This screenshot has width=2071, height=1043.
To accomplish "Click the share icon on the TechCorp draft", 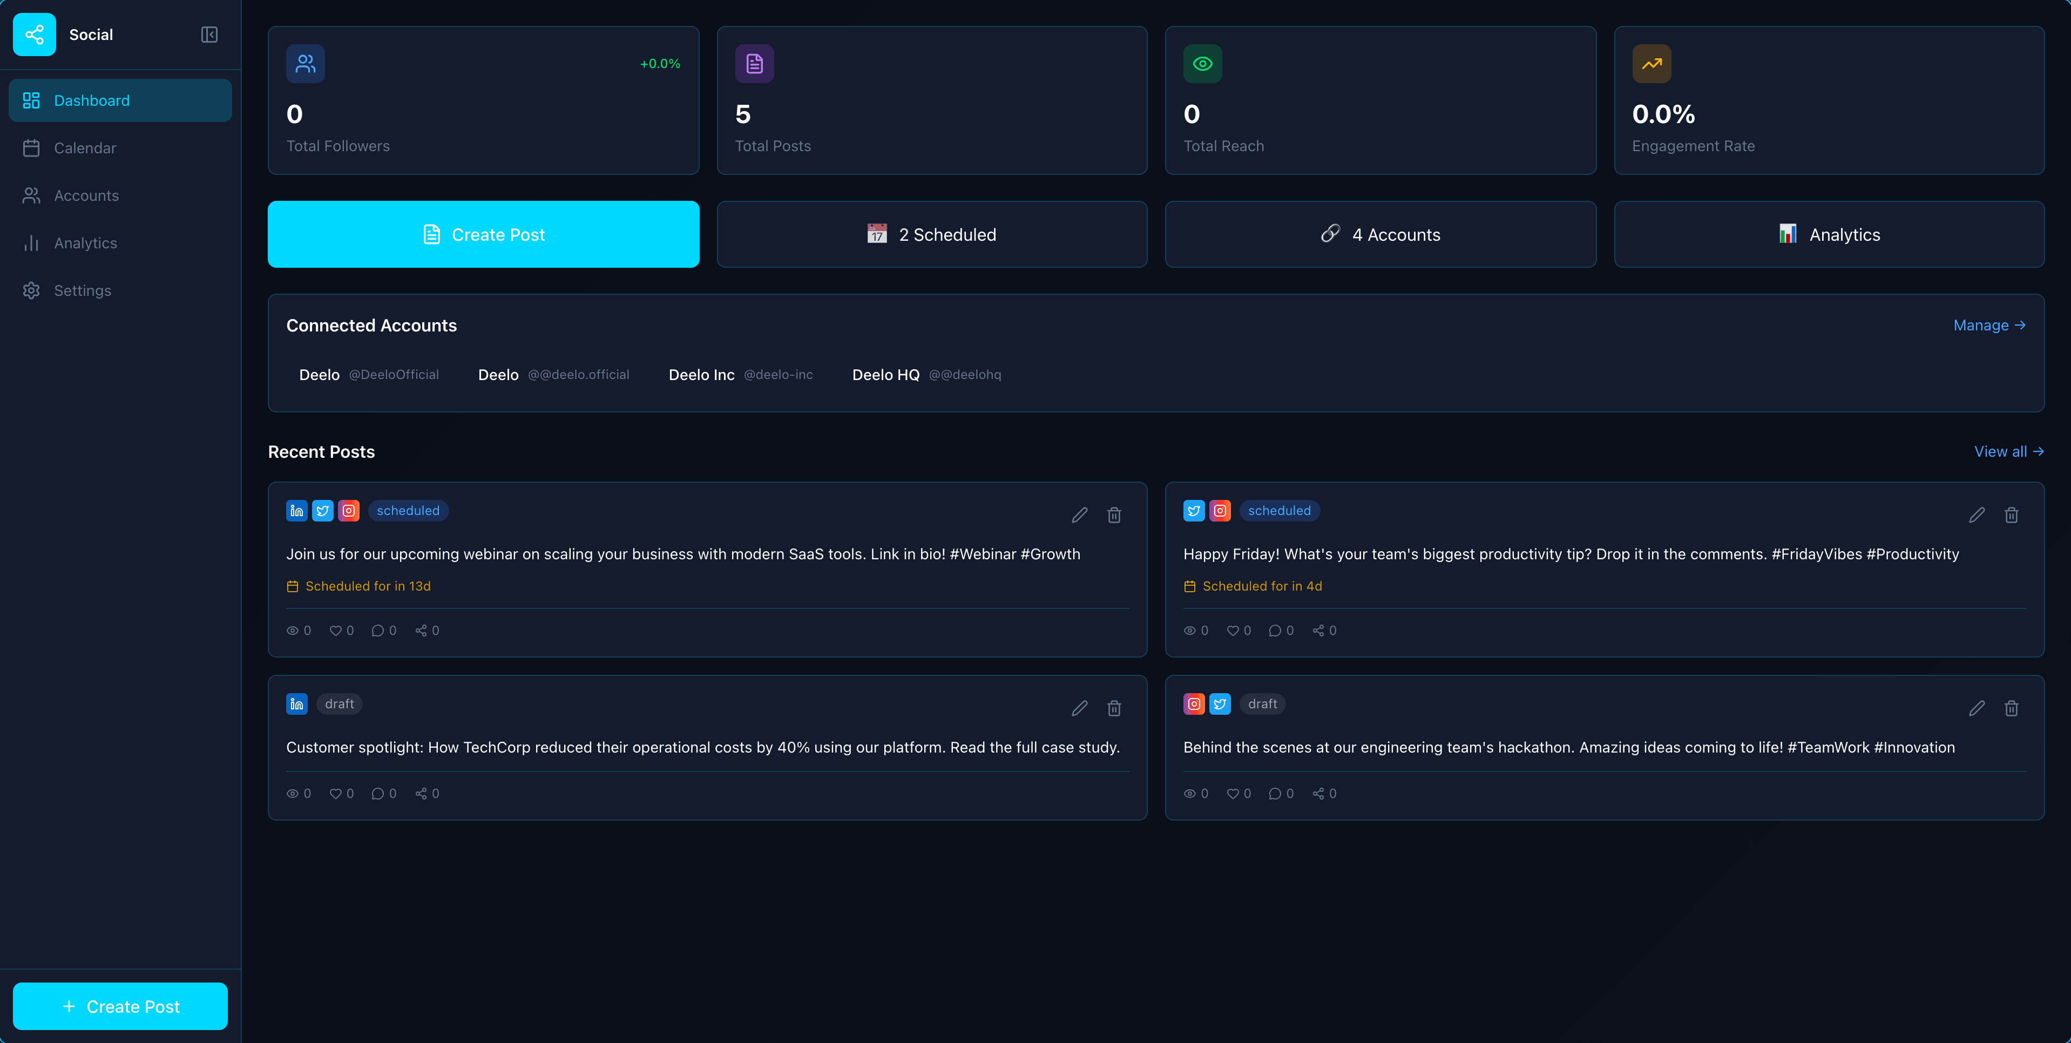I will [x=422, y=793].
